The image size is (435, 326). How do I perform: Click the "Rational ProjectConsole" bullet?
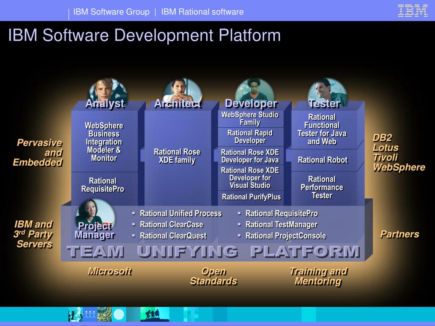(286, 236)
